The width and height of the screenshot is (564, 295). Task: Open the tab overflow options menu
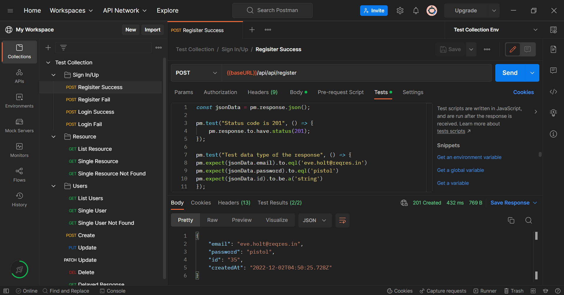(x=268, y=30)
